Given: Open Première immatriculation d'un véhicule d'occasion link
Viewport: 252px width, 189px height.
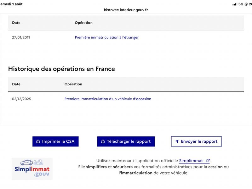Looking at the screenshot, I should tap(108, 99).
